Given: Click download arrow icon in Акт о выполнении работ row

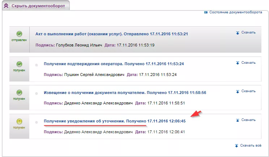Looking at the screenshot, I should pos(238,33).
